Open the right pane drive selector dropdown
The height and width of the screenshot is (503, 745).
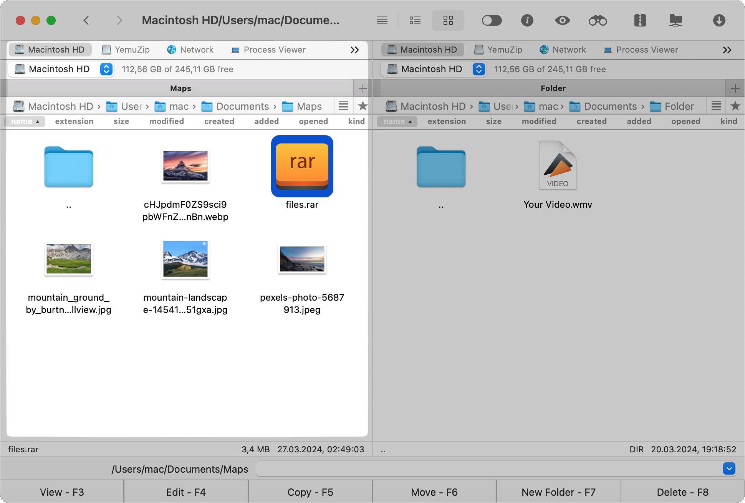478,69
